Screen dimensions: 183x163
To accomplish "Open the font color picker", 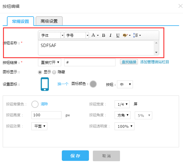I will pos(95,35).
